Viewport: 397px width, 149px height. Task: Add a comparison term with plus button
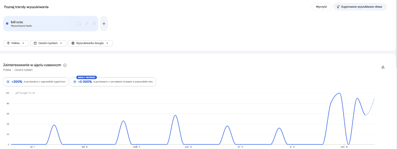tap(104, 24)
